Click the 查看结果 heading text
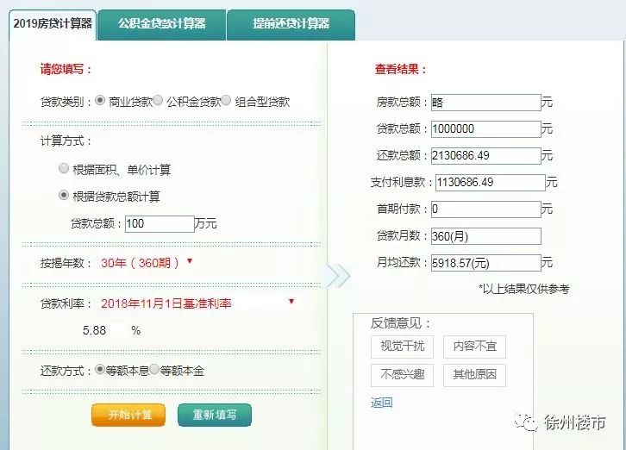The width and height of the screenshot is (626, 450). point(400,70)
